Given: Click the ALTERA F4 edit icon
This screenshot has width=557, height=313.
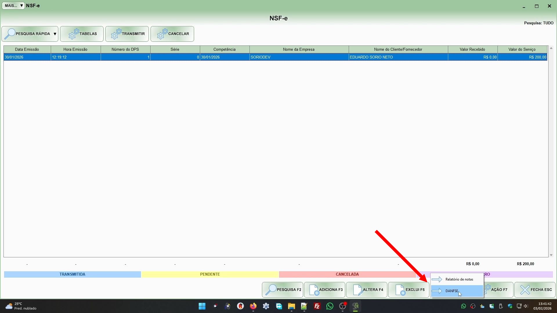Looking at the screenshot, I should pyautogui.click(x=357, y=290).
